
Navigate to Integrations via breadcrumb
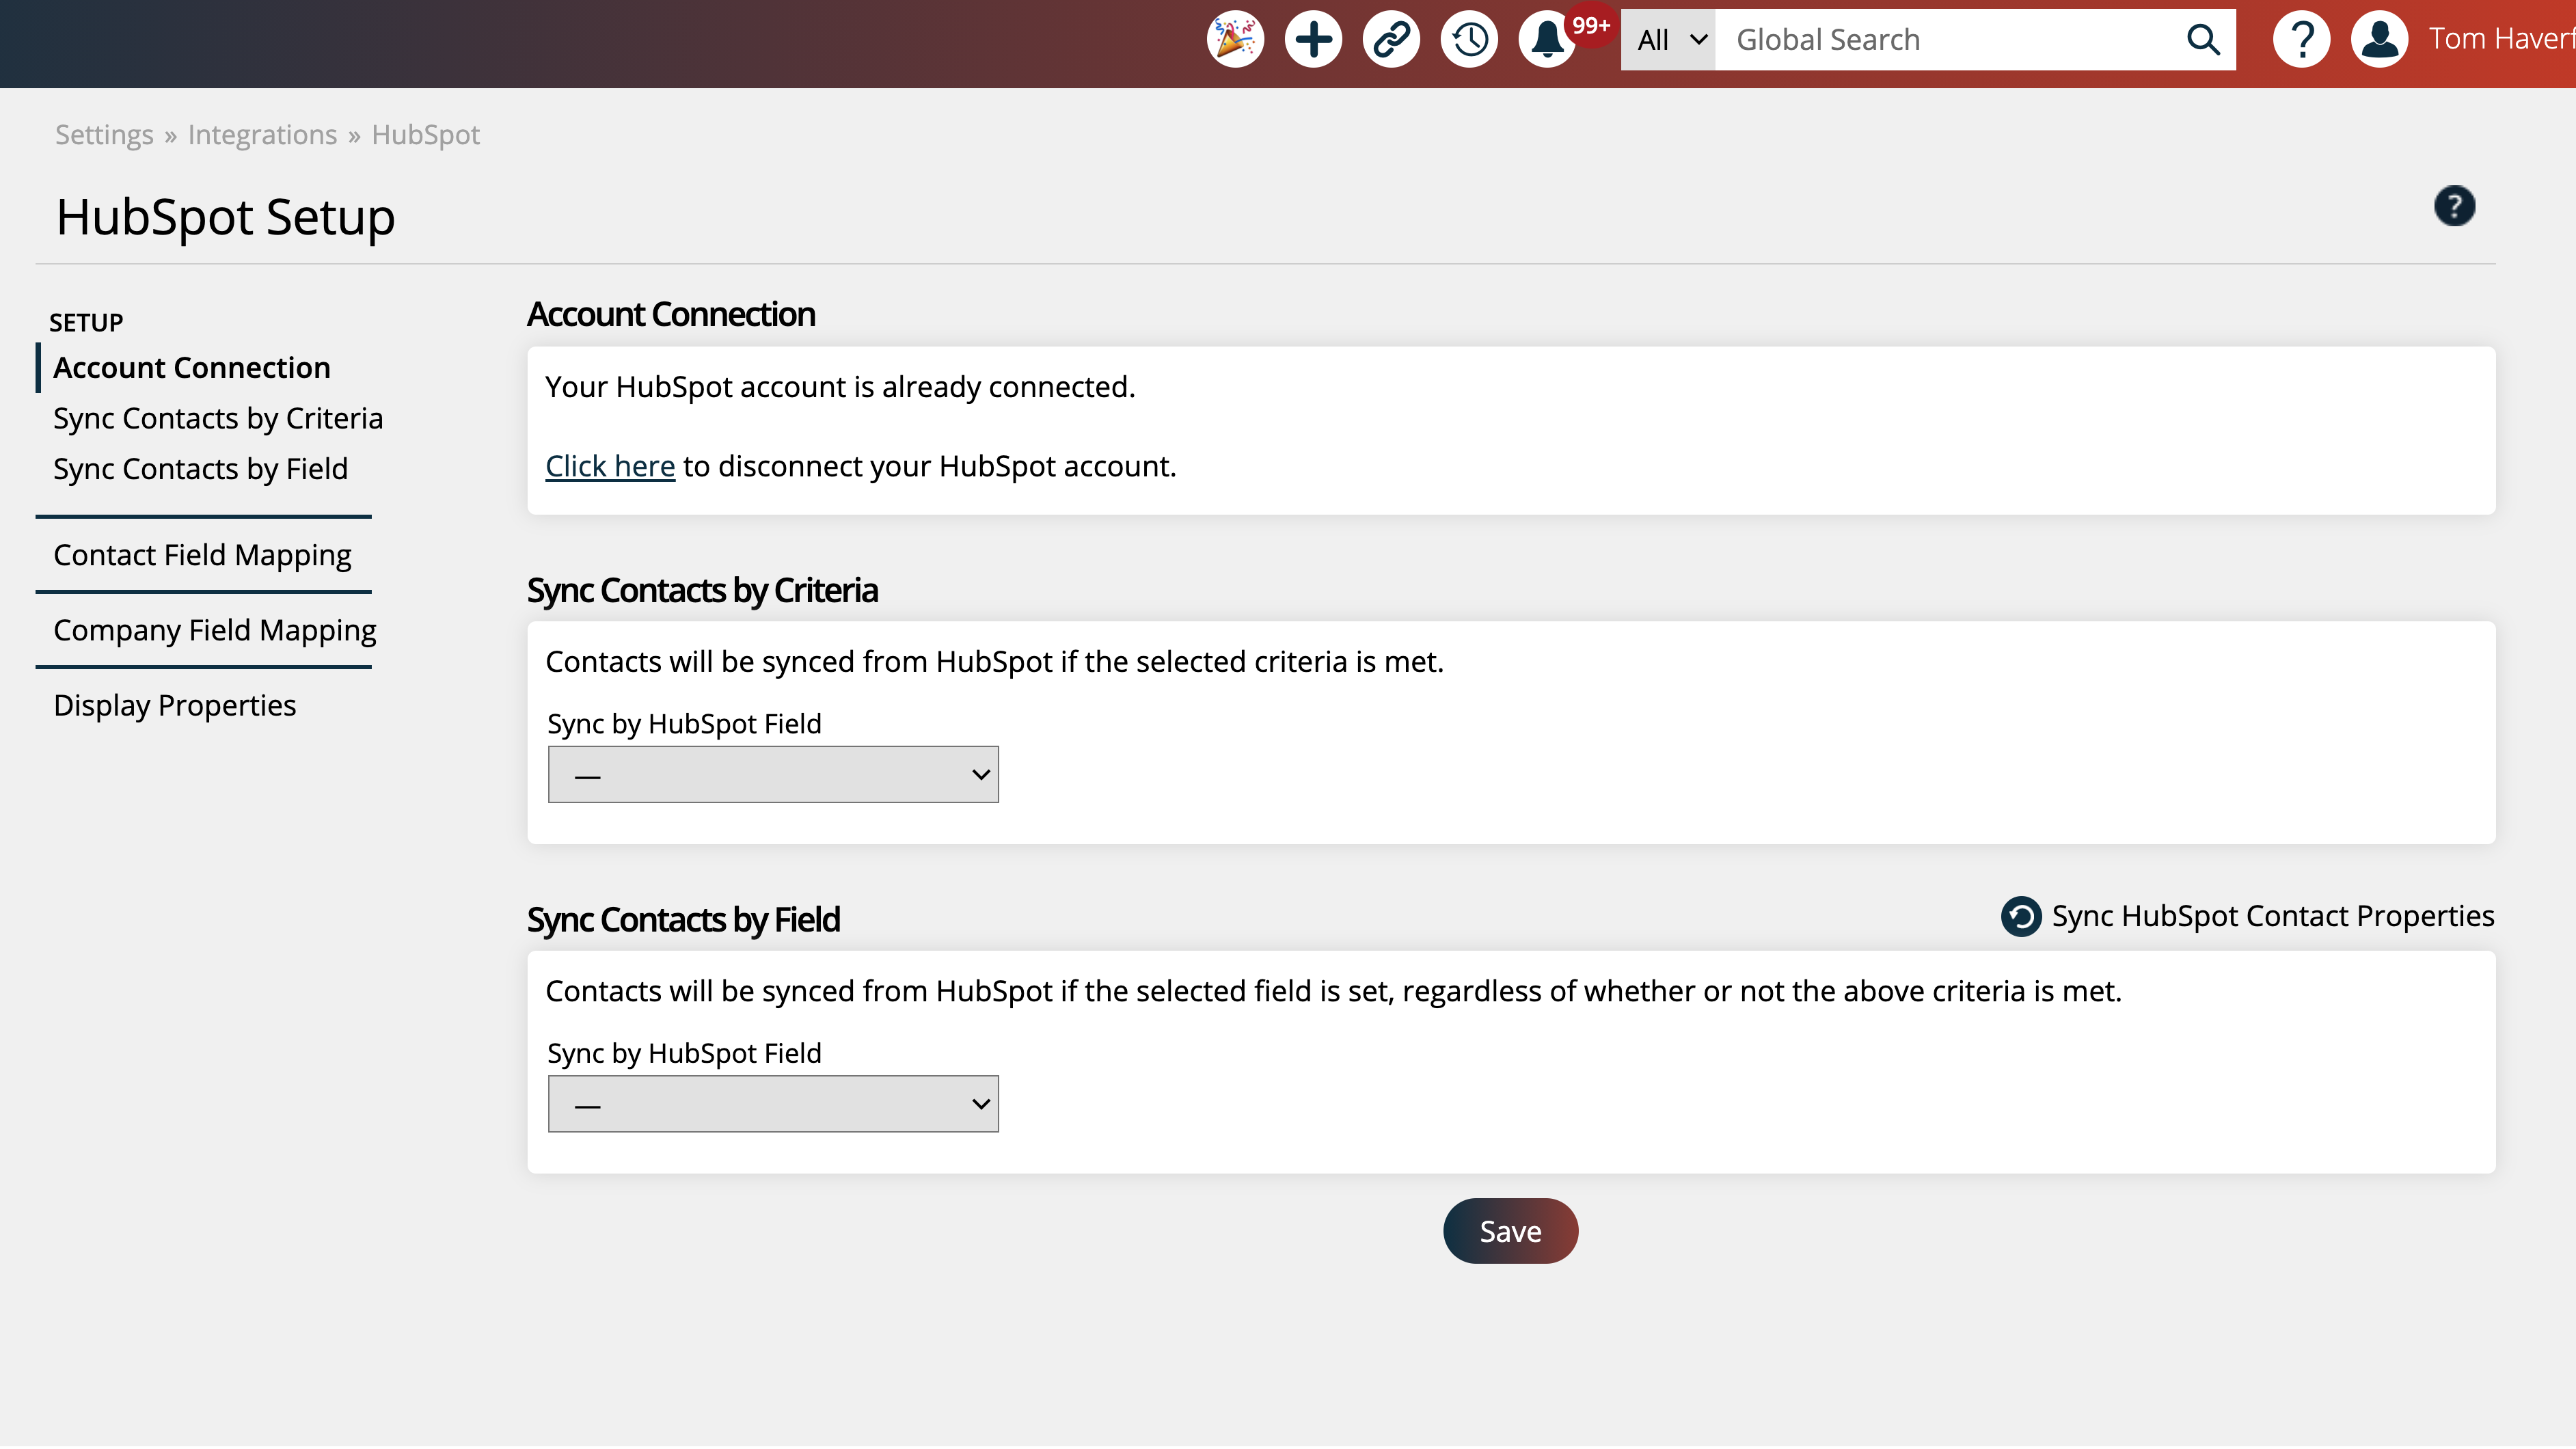[261, 134]
